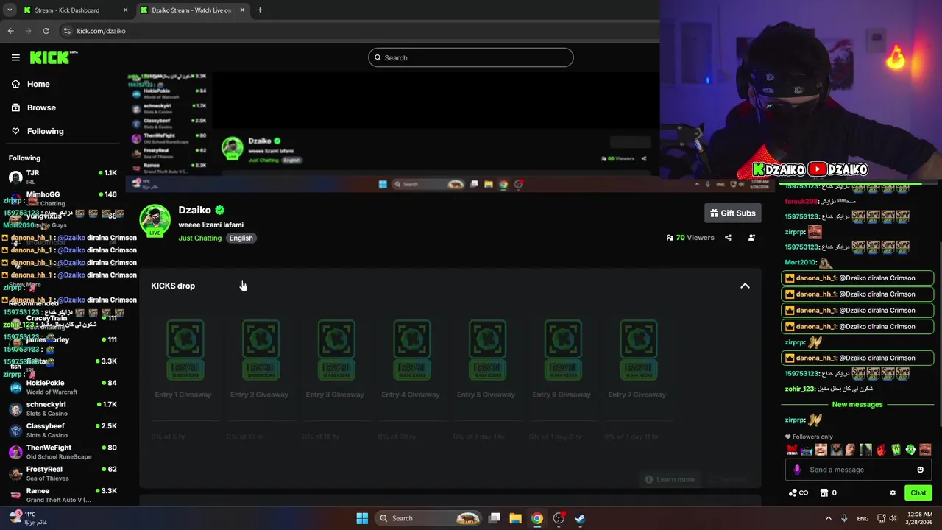
Task: Open a new browser tab
Action: [x=260, y=10]
